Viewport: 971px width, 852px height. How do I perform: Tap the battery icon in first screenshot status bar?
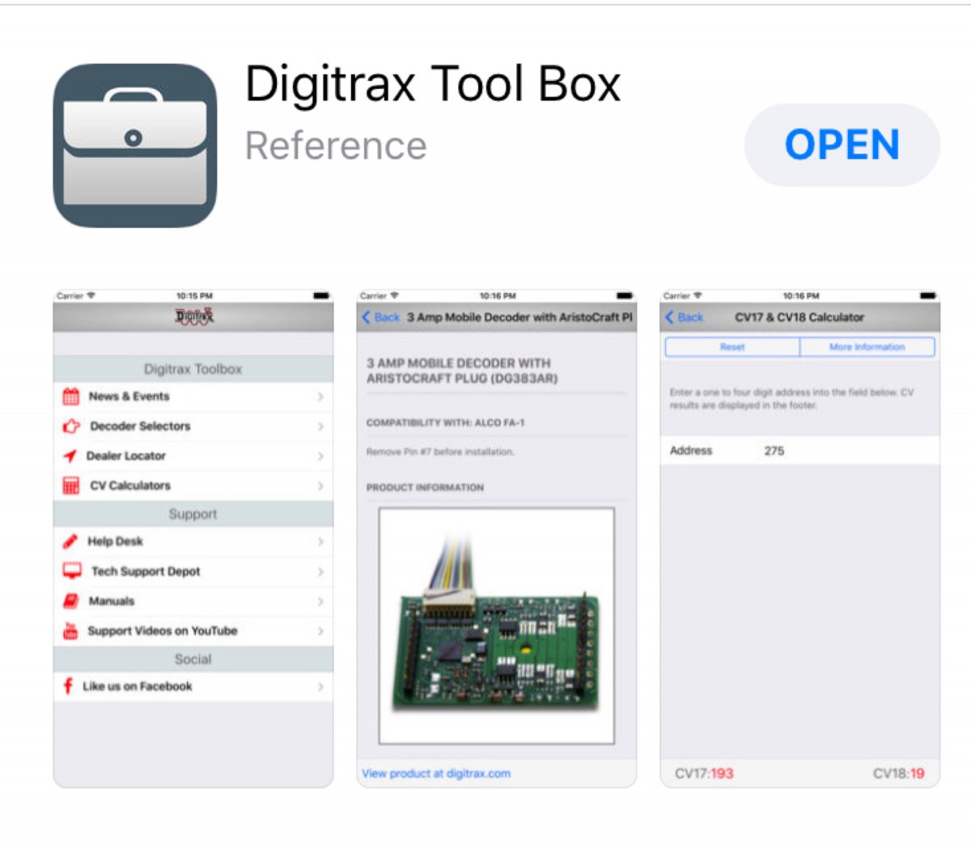click(321, 296)
